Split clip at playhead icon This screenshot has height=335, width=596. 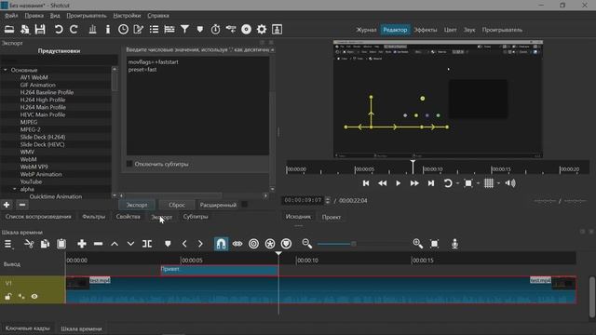click(147, 244)
